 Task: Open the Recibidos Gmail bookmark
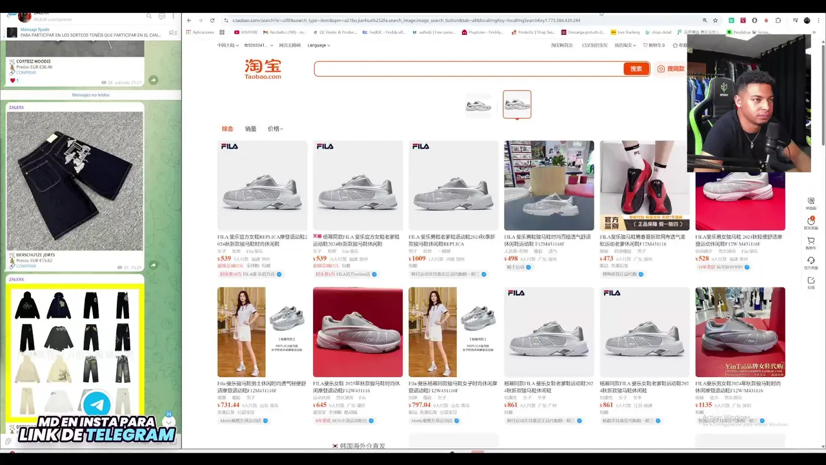pyautogui.click(x=284, y=32)
